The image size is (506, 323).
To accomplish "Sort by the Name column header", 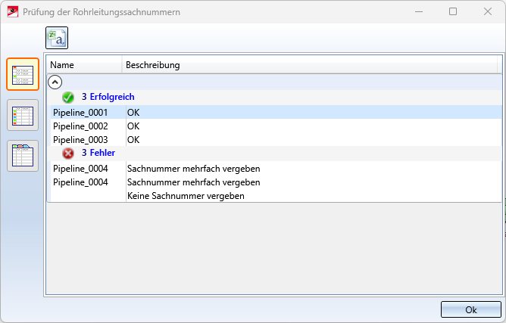I will point(84,65).
